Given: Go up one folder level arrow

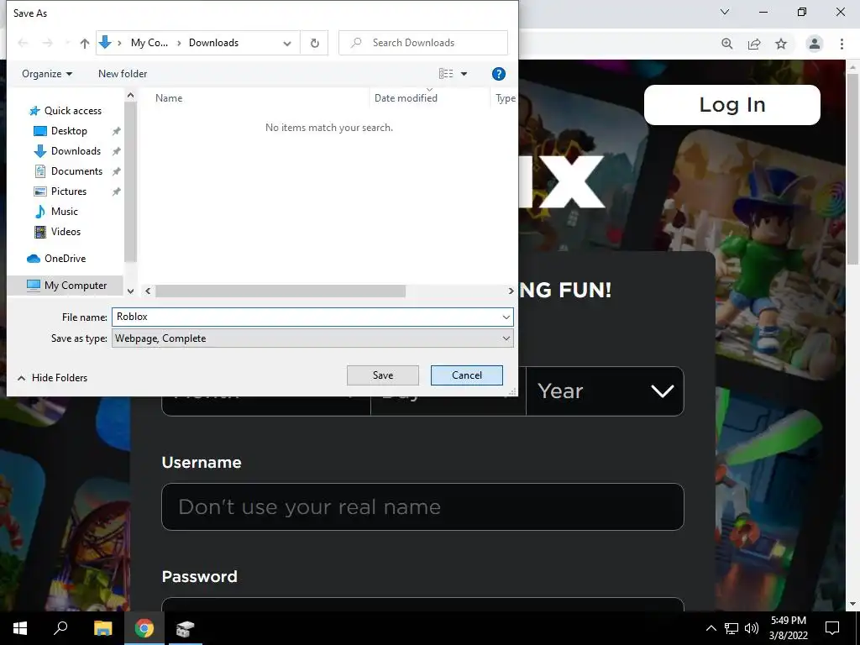Looking at the screenshot, I should point(85,44).
